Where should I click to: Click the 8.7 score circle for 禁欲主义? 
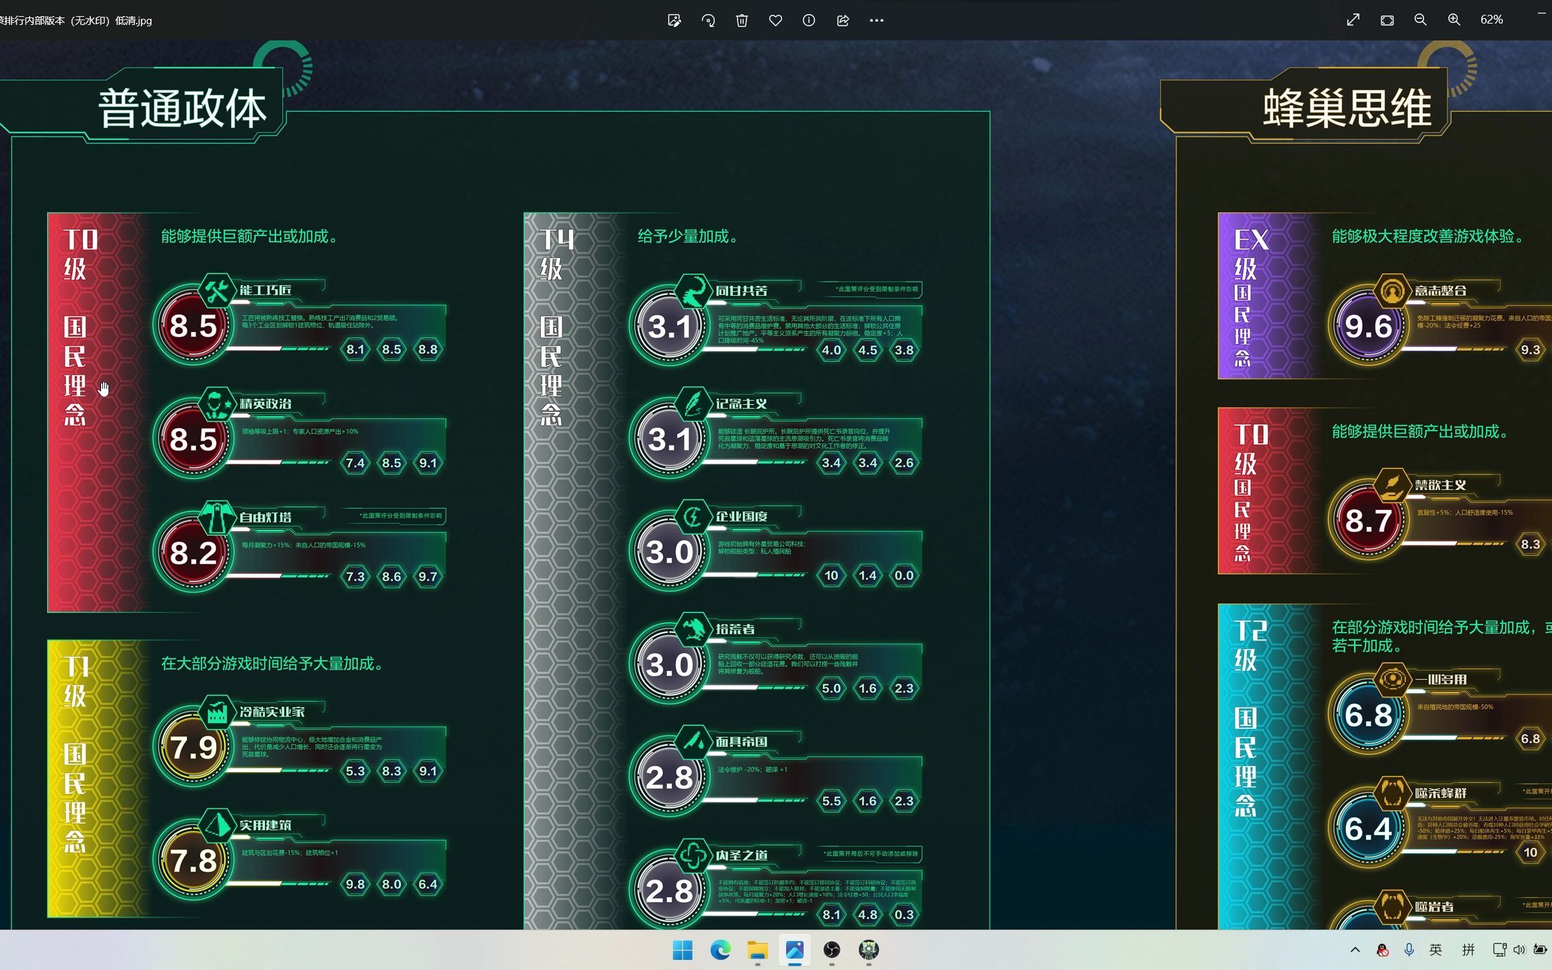click(x=1368, y=521)
